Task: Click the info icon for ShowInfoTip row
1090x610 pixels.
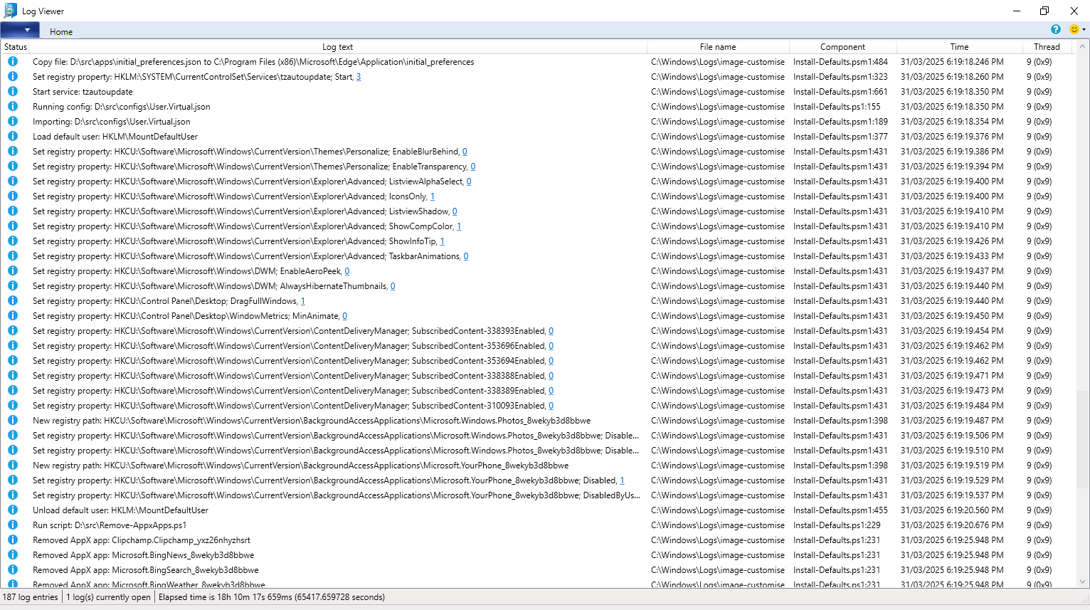Action: 13,241
